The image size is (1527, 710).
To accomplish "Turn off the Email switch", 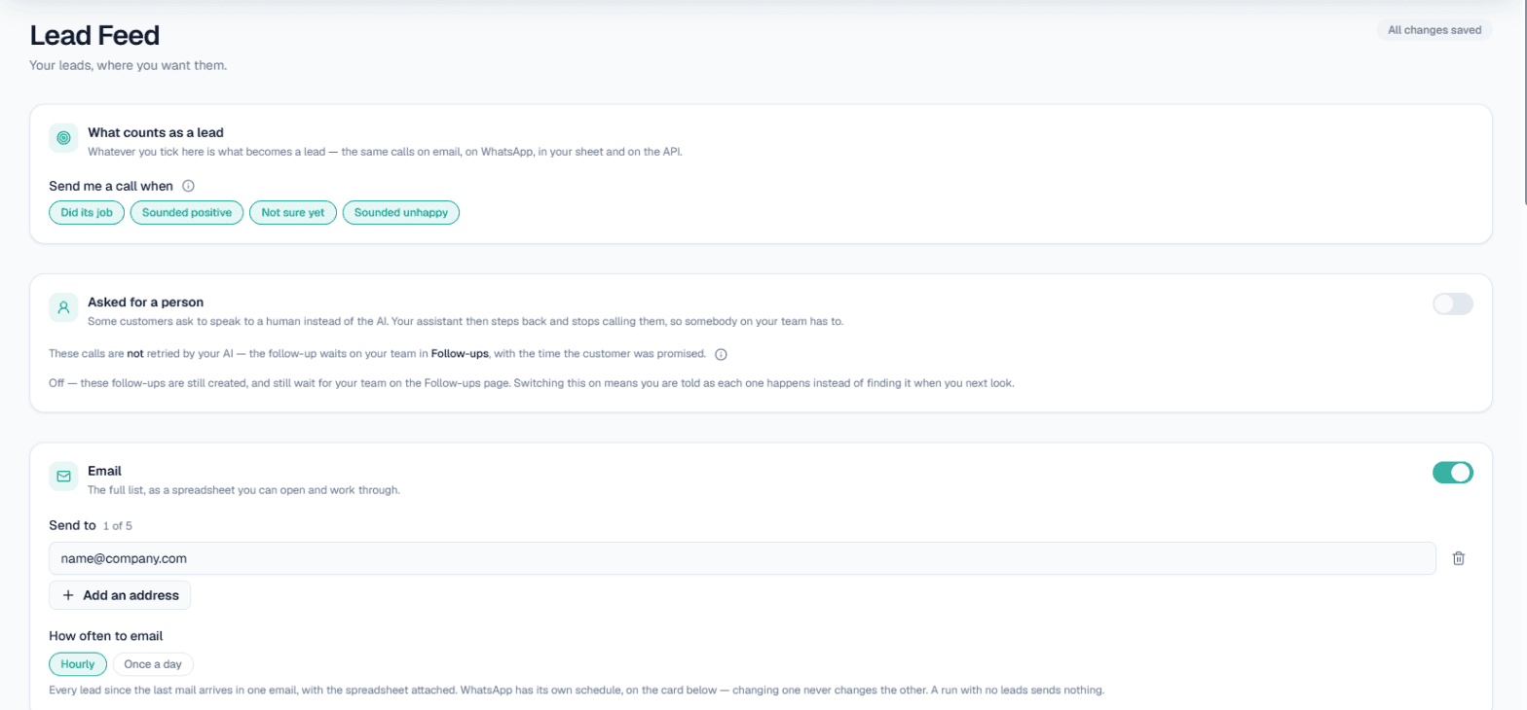I will 1452,473.
